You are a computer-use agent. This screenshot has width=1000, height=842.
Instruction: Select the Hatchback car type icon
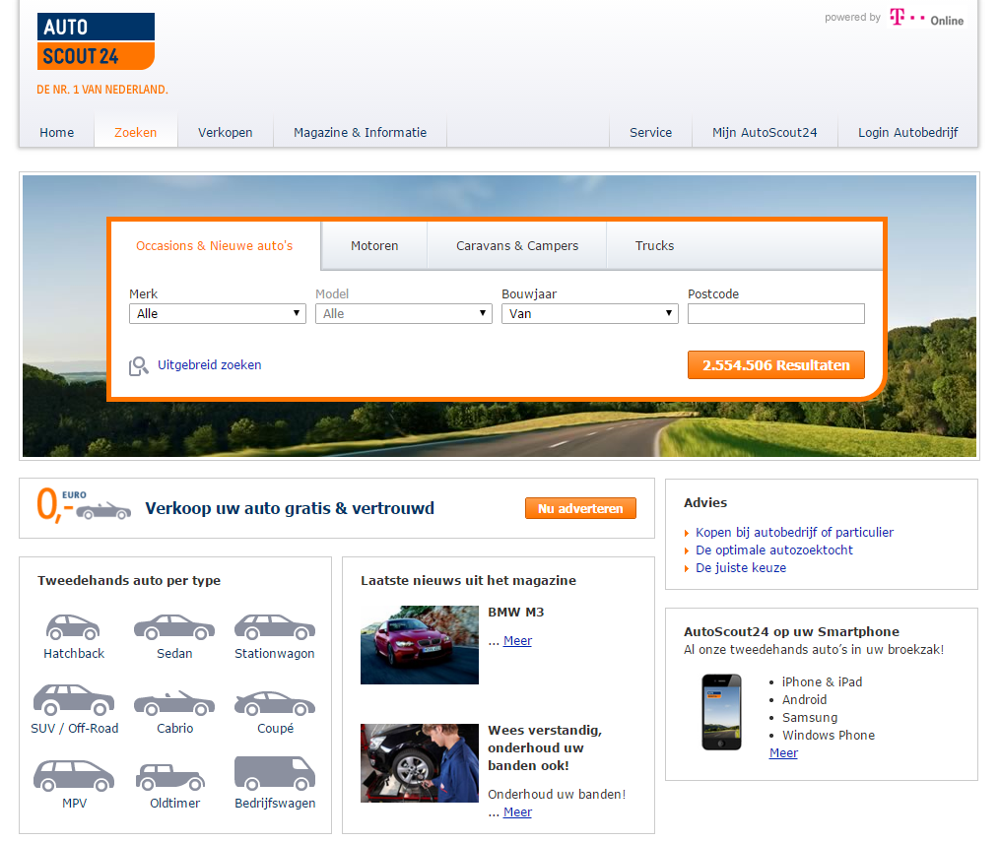click(x=73, y=627)
